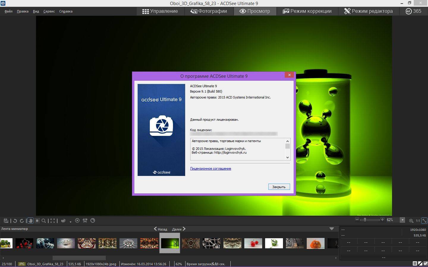This screenshot has height=267, width=428.
Task: Click the timer circle icon in toolbar
Action: 93,220
